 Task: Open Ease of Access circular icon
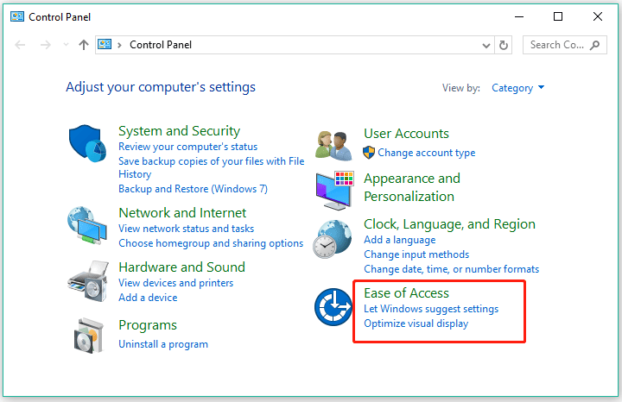333,307
